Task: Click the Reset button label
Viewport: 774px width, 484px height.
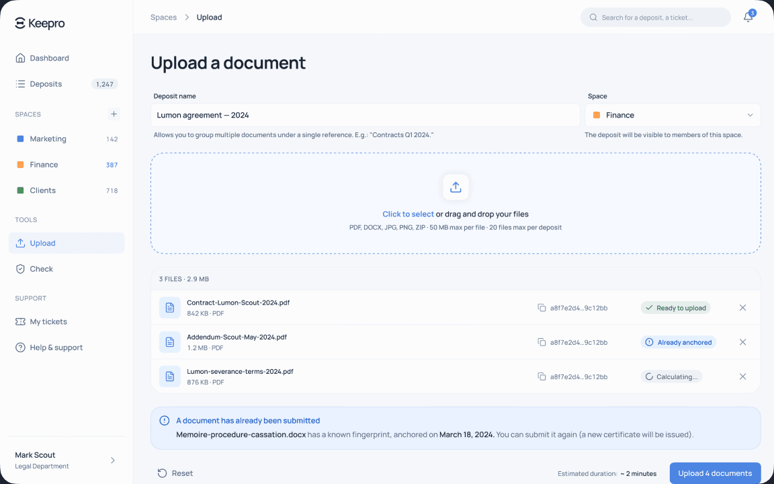Action: (x=182, y=473)
